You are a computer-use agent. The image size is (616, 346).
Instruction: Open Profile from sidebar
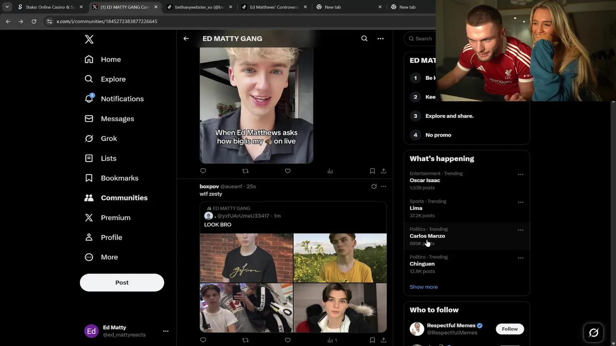pyautogui.click(x=103, y=237)
